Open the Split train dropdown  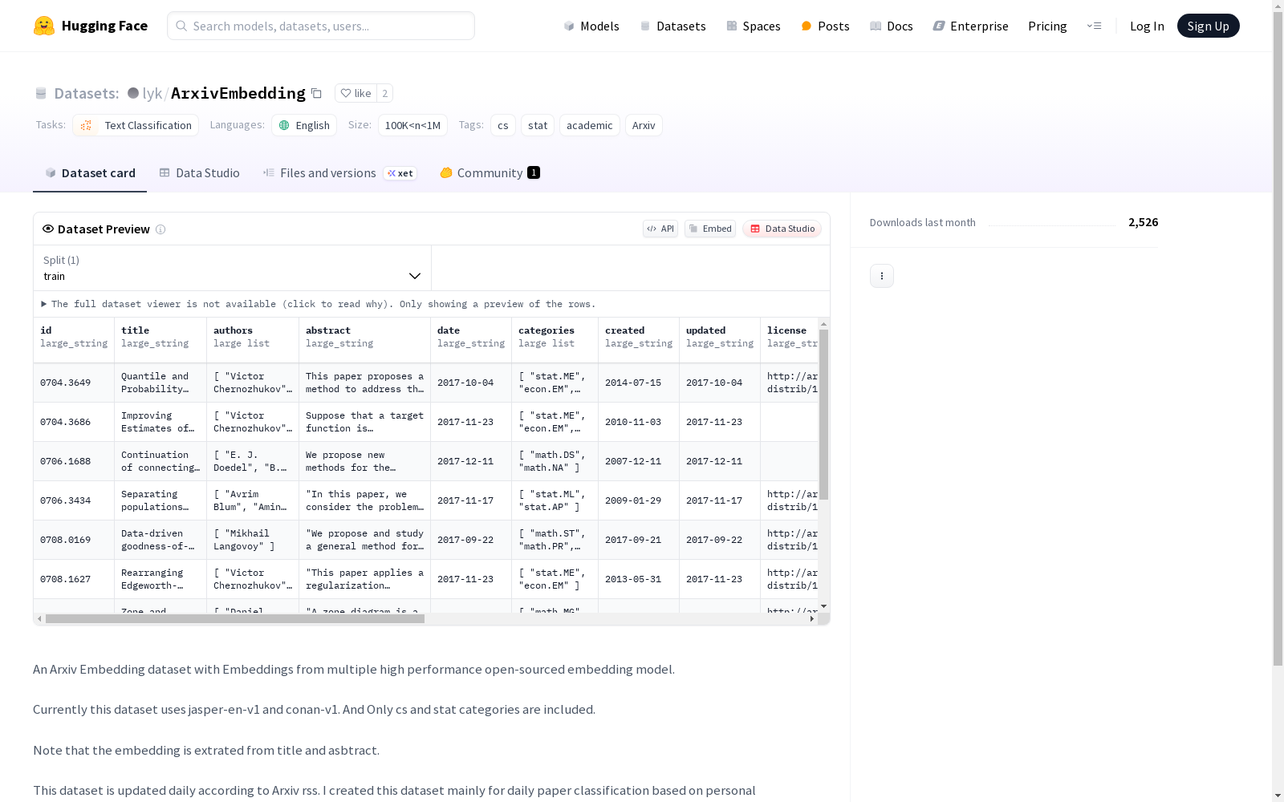pyautogui.click(x=232, y=268)
